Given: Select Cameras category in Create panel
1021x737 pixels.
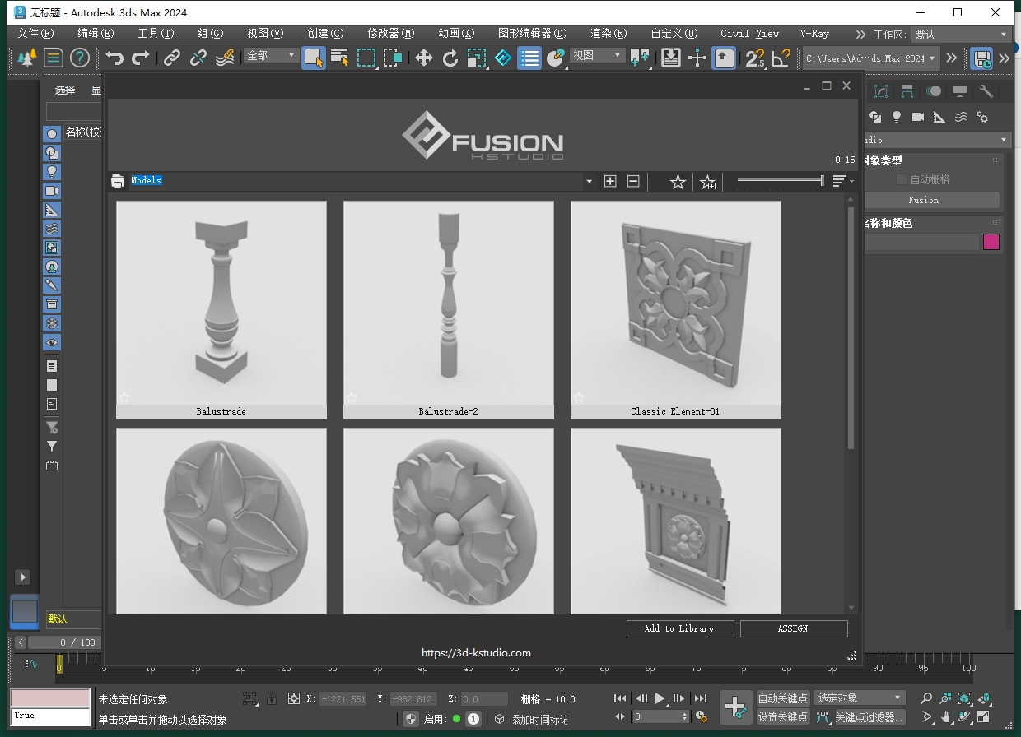Looking at the screenshot, I should (x=918, y=117).
